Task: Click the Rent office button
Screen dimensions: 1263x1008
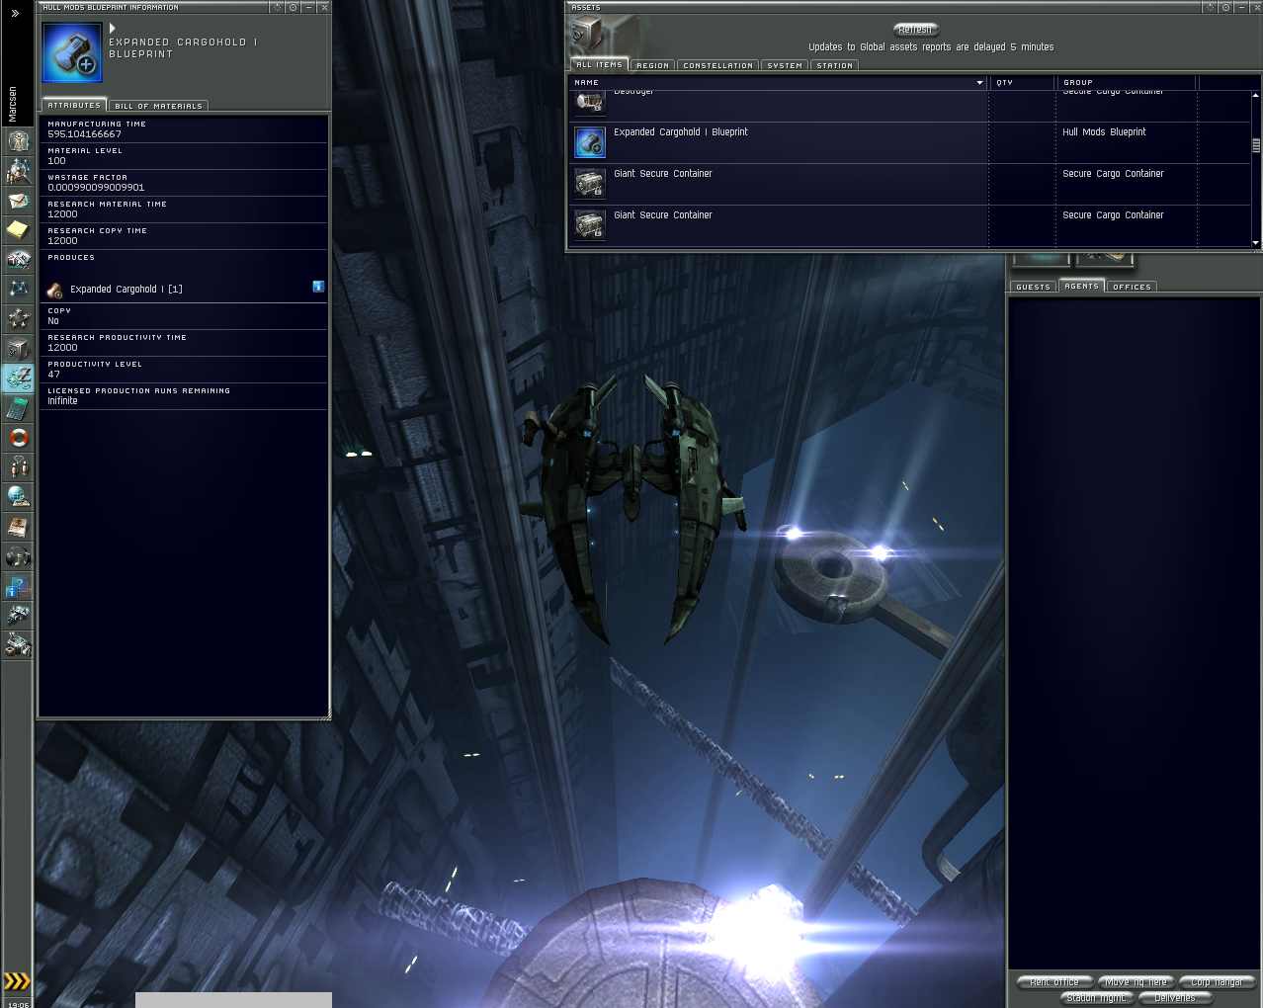Action: (x=1054, y=981)
